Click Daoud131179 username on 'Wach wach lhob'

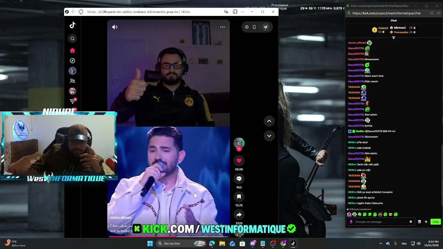point(356,76)
